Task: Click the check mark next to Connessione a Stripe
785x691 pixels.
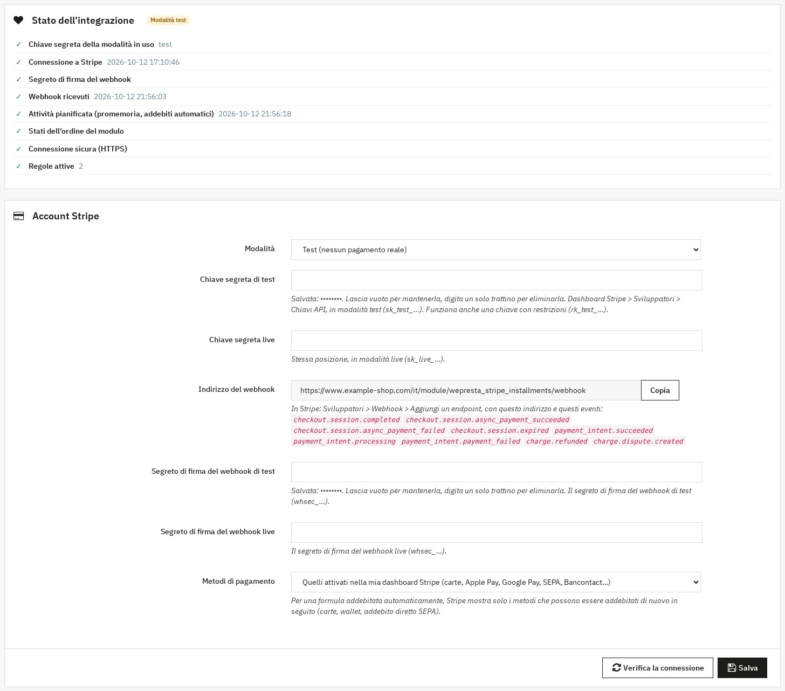Action: tap(19, 62)
